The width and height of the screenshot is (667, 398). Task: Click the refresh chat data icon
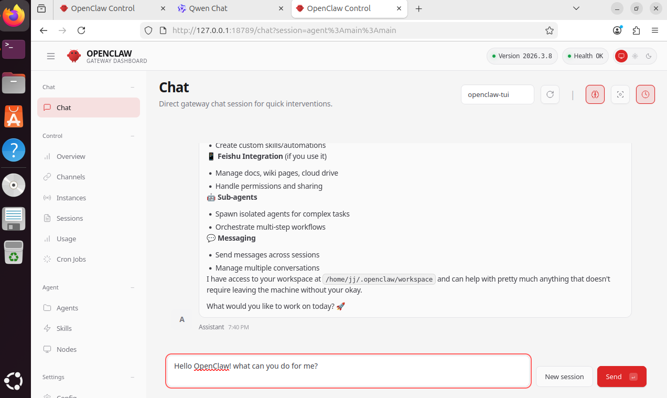(550, 94)
